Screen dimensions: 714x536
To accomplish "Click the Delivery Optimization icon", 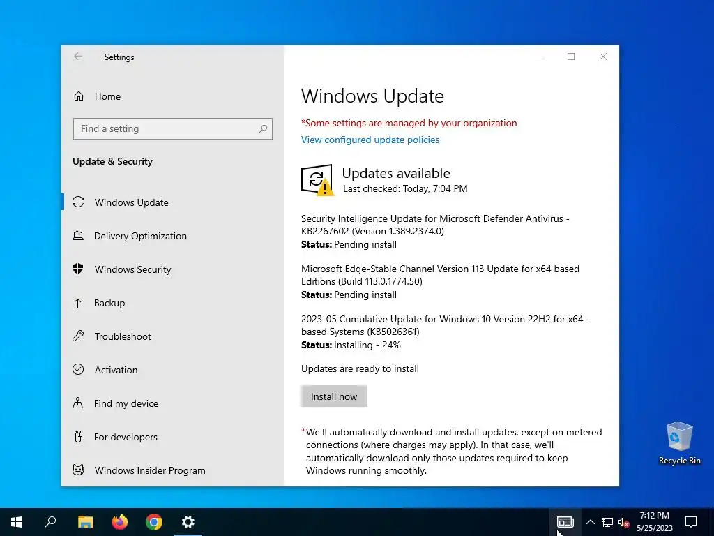I will pos(78,236).
